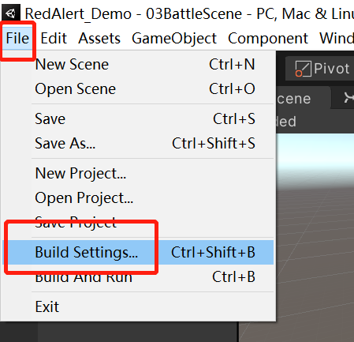Toggle the Pivot handle position button
Image resolution: width=354 pixels, height=342 pixels.
coord(320,69)
